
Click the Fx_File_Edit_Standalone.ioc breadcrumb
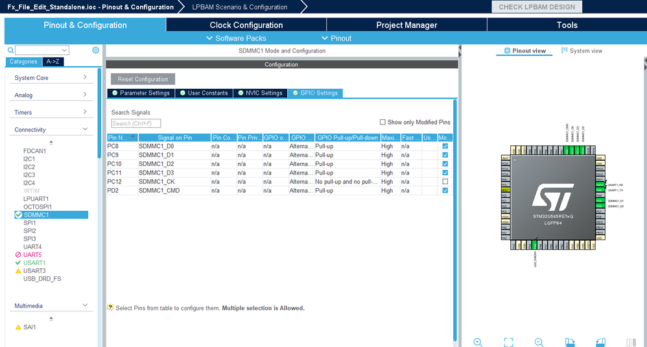click(x=90, y=7)
